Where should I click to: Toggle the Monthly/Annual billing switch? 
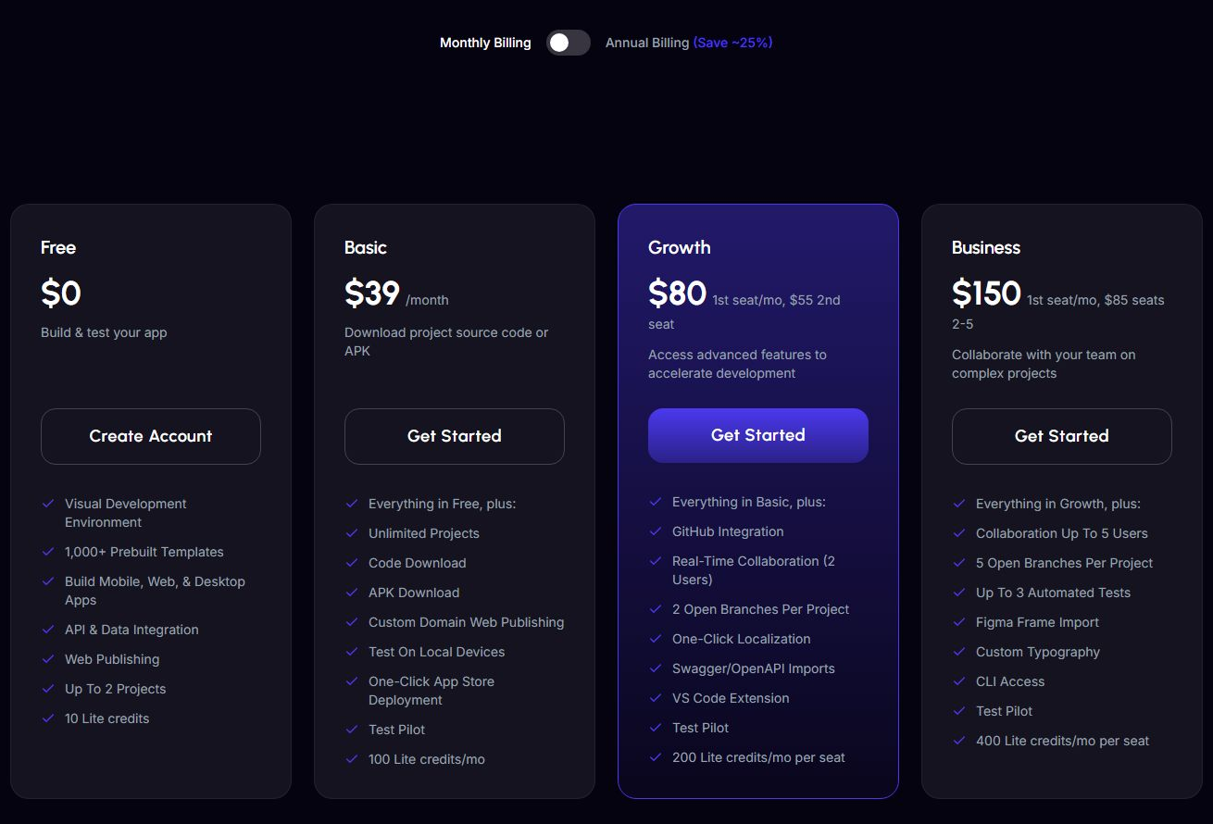click(568, 43)
